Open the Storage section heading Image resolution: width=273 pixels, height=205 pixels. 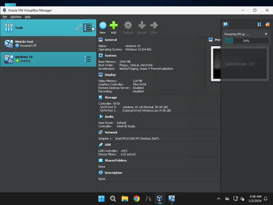tap(111, 97)
